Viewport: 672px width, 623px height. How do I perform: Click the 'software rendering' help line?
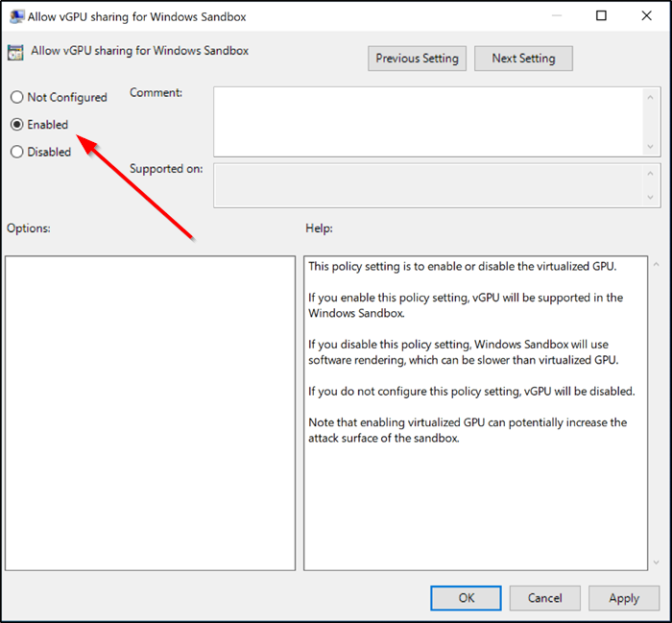(464, 360)
